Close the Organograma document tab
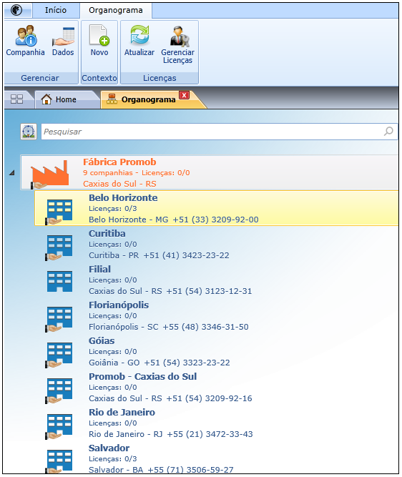The height and width of the screenshot is (477, 402). pos(184,95)
